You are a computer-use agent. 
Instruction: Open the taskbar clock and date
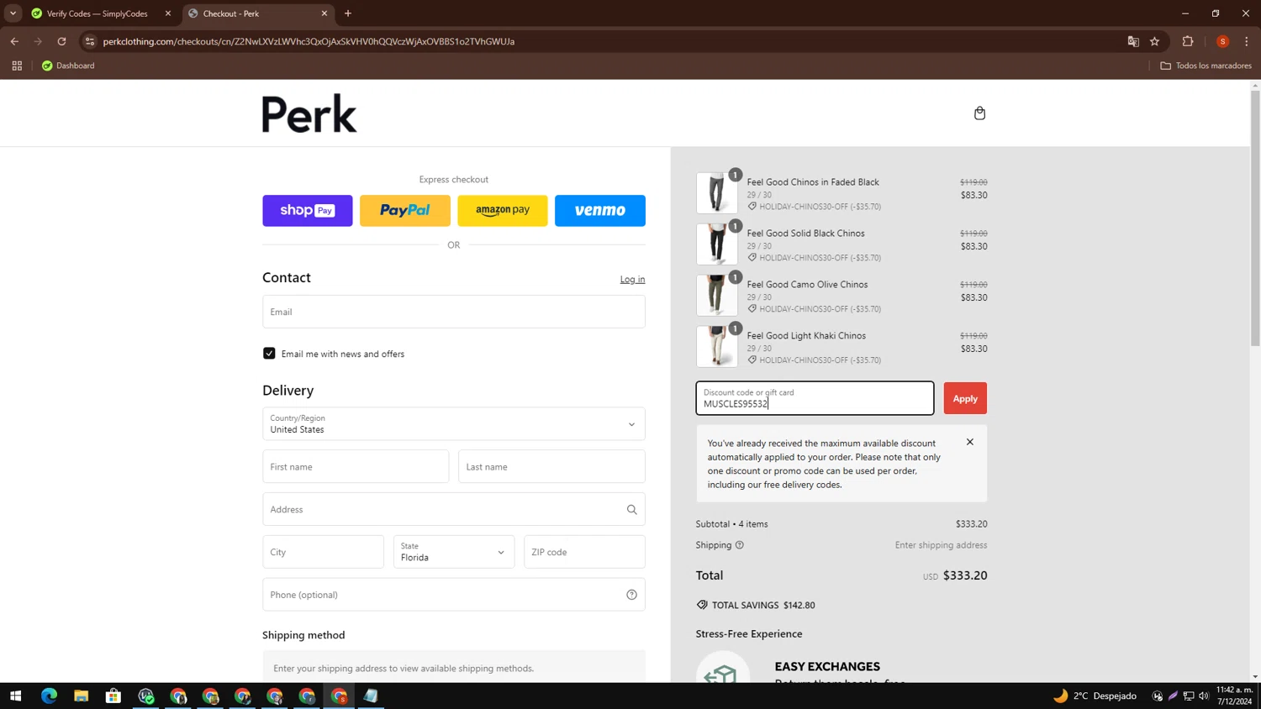click(1234, 696)
